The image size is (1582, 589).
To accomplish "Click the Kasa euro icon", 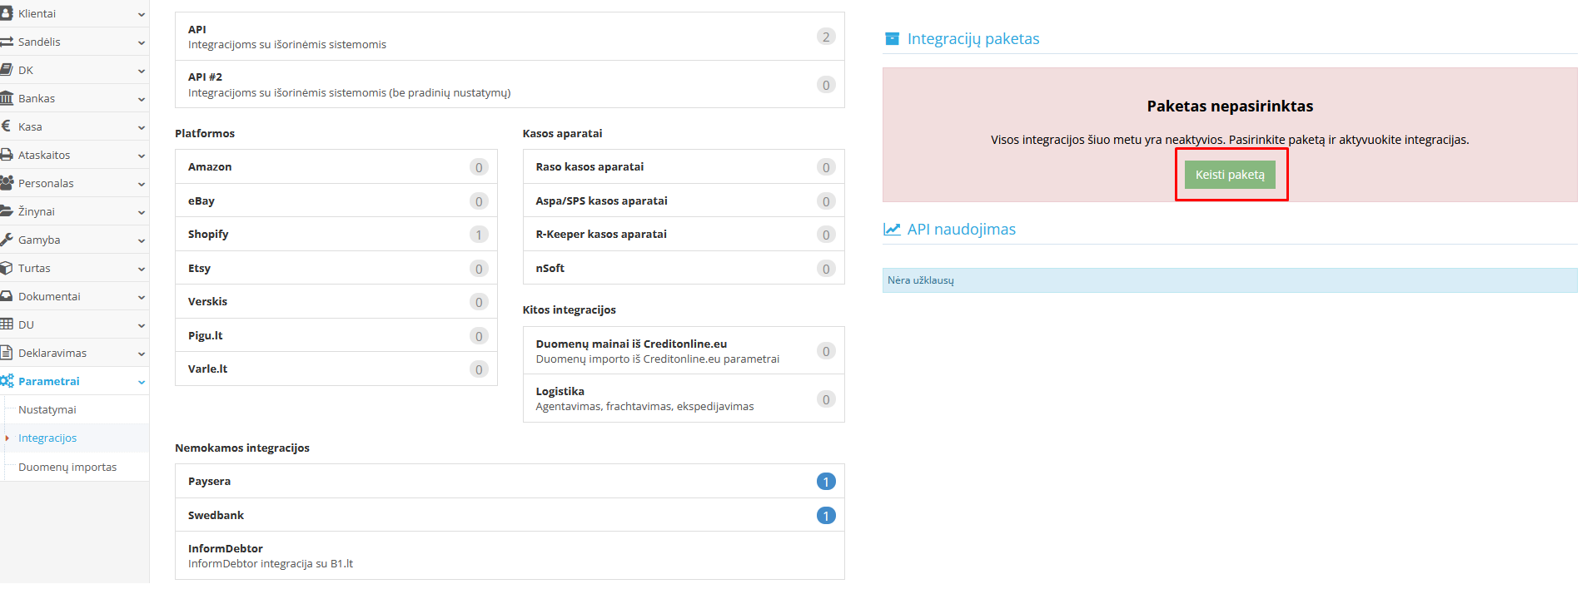I will (x=6, y=126).
